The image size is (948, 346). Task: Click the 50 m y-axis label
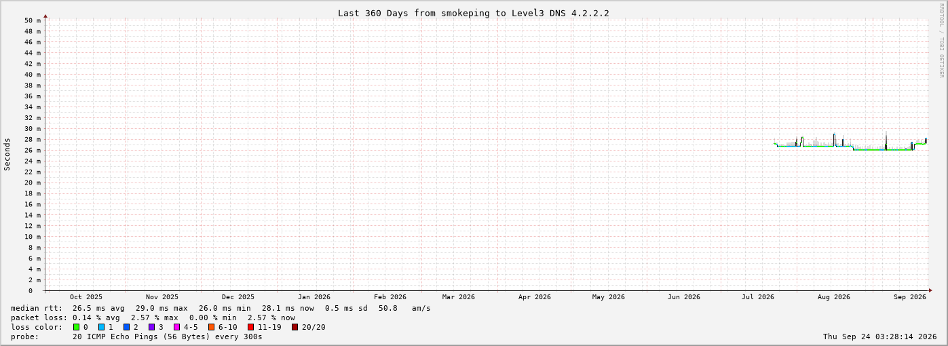coord(33,20)
